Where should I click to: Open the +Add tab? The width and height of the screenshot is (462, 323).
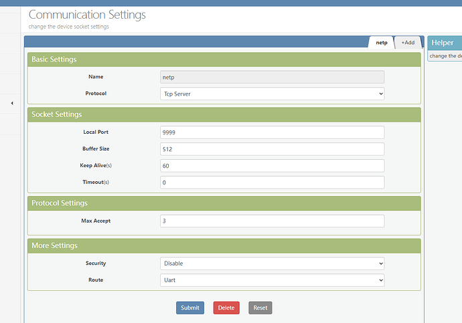[407, 42]
